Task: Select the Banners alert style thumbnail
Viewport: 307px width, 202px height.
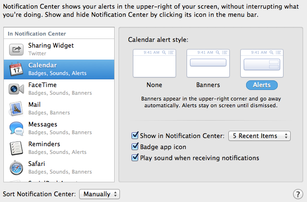Action: (208, 63)
